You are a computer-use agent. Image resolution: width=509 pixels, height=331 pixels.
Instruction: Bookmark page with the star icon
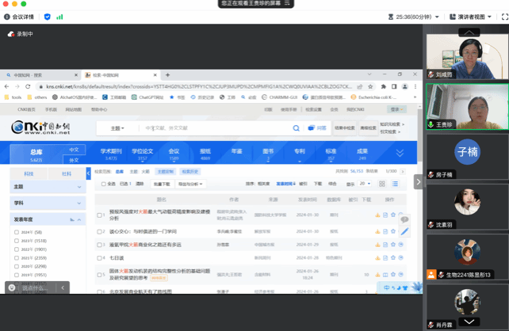point(373,86)
